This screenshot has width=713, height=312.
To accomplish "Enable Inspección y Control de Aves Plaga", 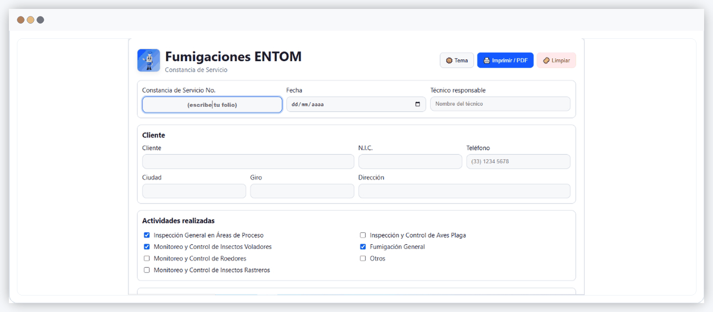I will pyautogui.click(x=363, y=235).
